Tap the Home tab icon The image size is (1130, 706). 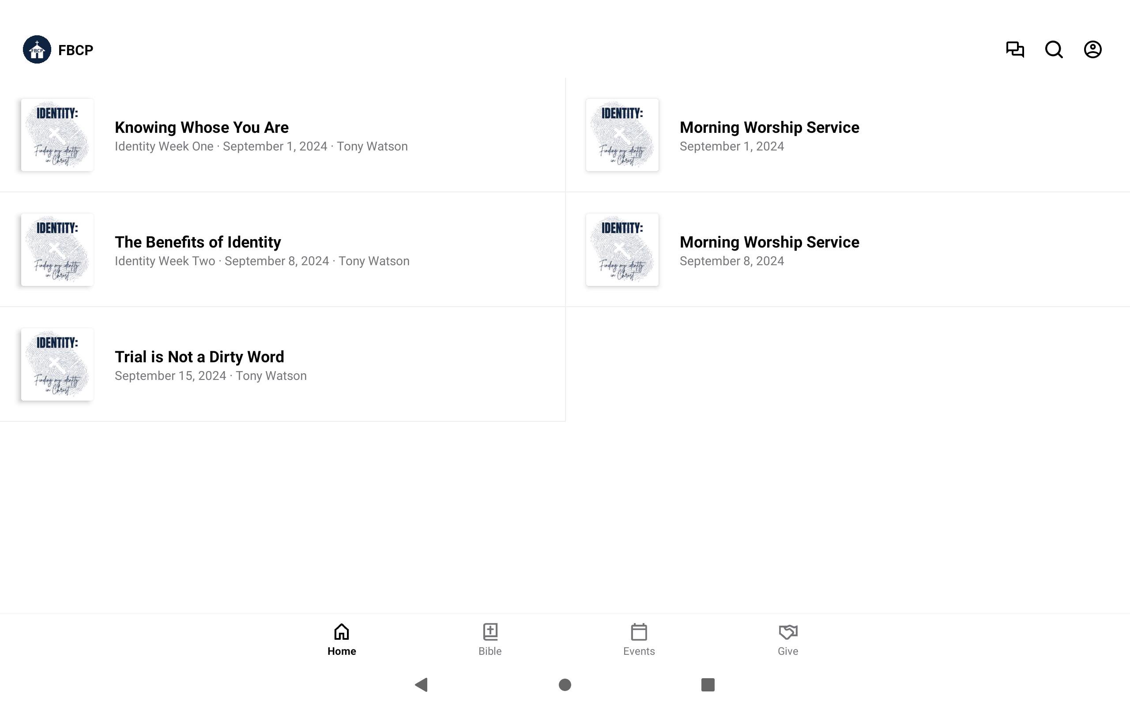tap(341, 632)
